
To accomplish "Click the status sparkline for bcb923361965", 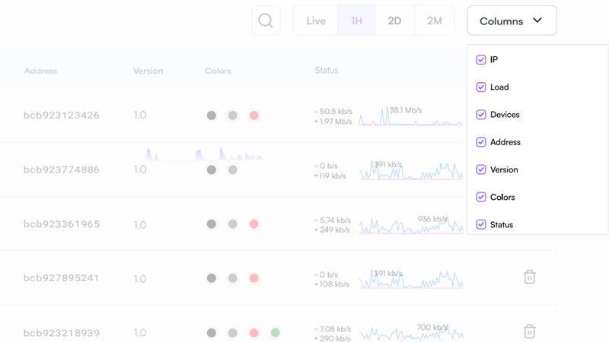I will point(411,225).
